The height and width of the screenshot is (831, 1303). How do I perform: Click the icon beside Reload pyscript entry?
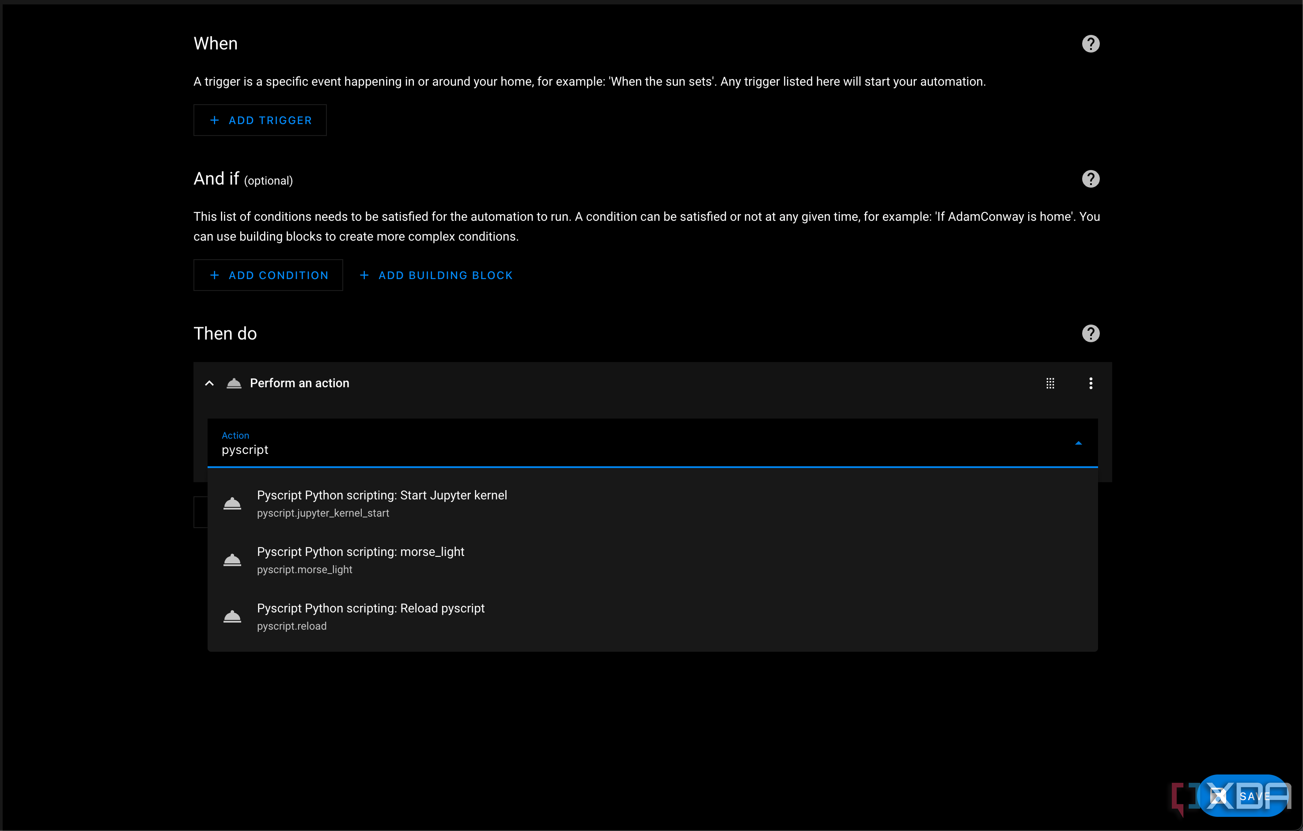coord(232,616)
